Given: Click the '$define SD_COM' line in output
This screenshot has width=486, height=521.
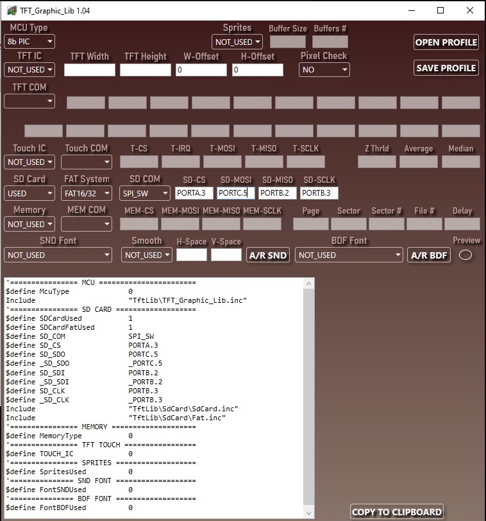Looking at the screenshot, I should pos(80,336).
